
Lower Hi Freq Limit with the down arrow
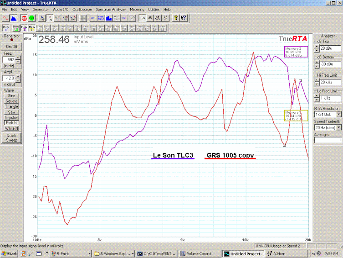pyautogui.click(x=317, y=84)
